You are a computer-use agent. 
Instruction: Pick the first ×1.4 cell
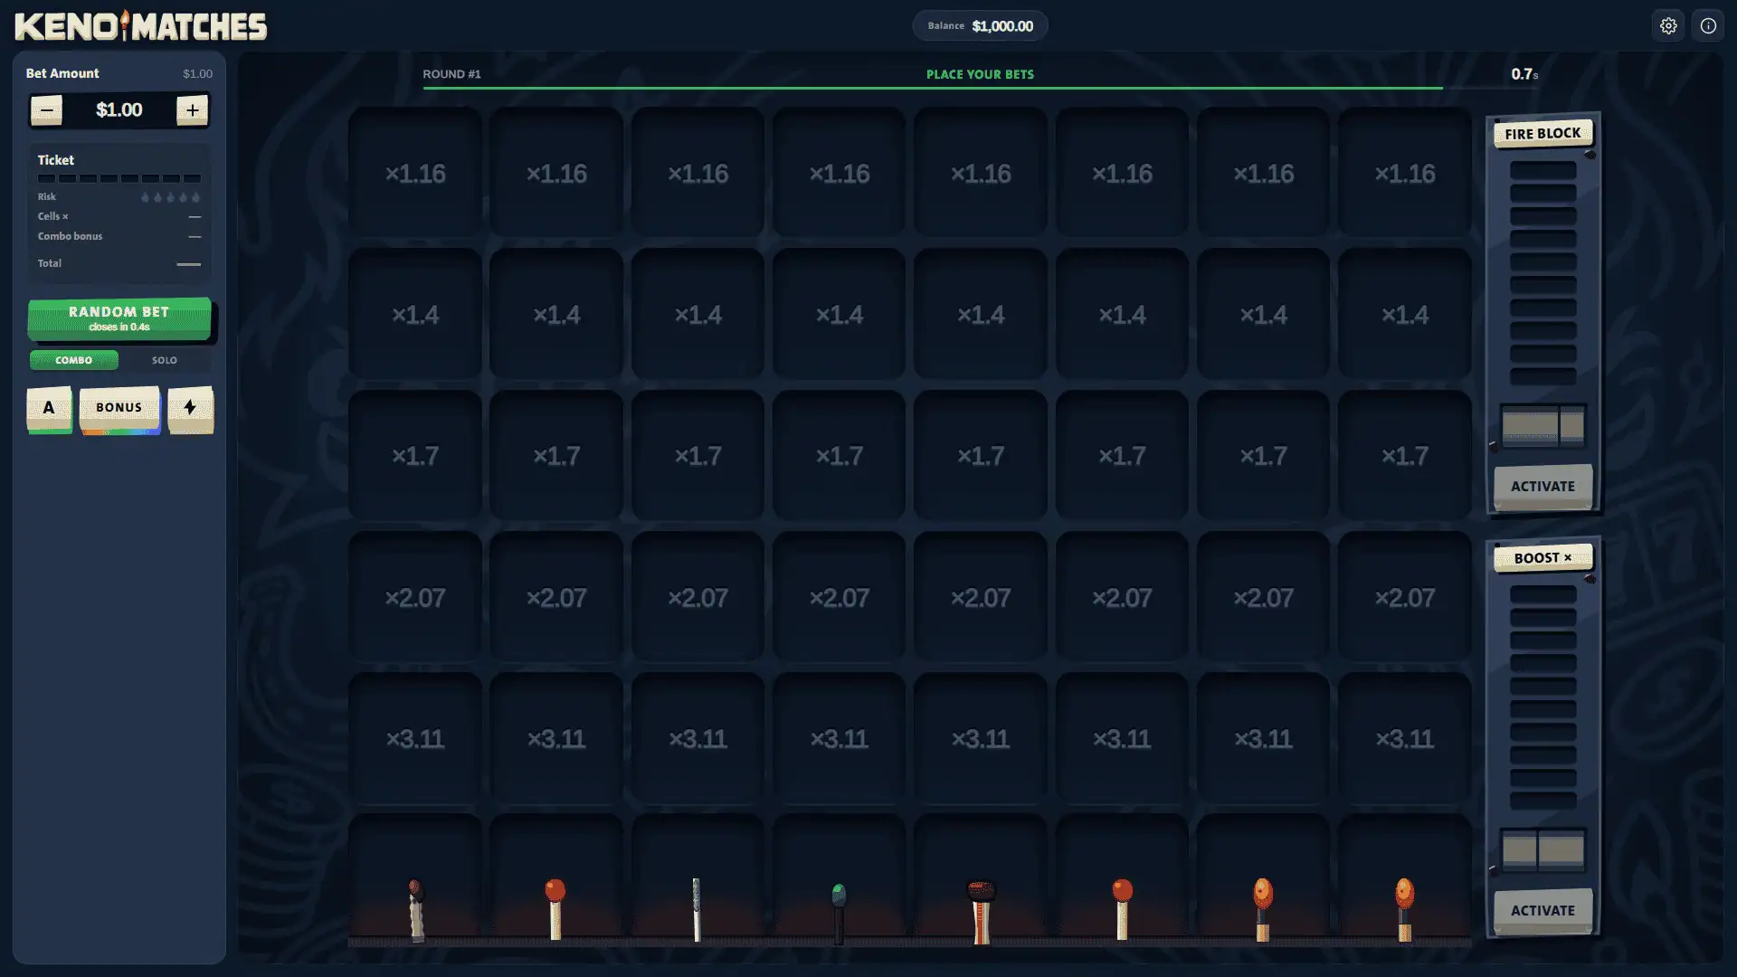coord(415,315)
